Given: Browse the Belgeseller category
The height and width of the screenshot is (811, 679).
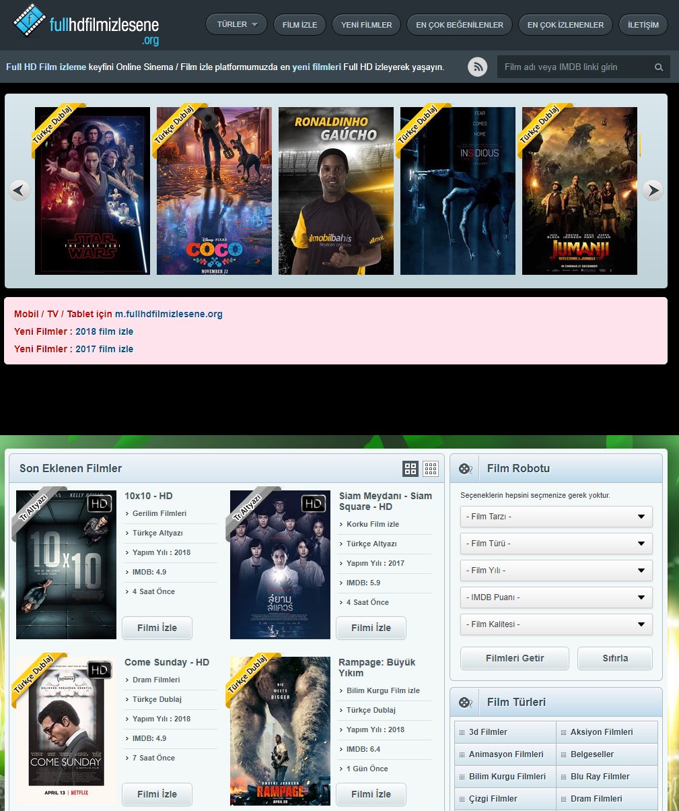Looking at the screenshot, I should click(592, 754).
